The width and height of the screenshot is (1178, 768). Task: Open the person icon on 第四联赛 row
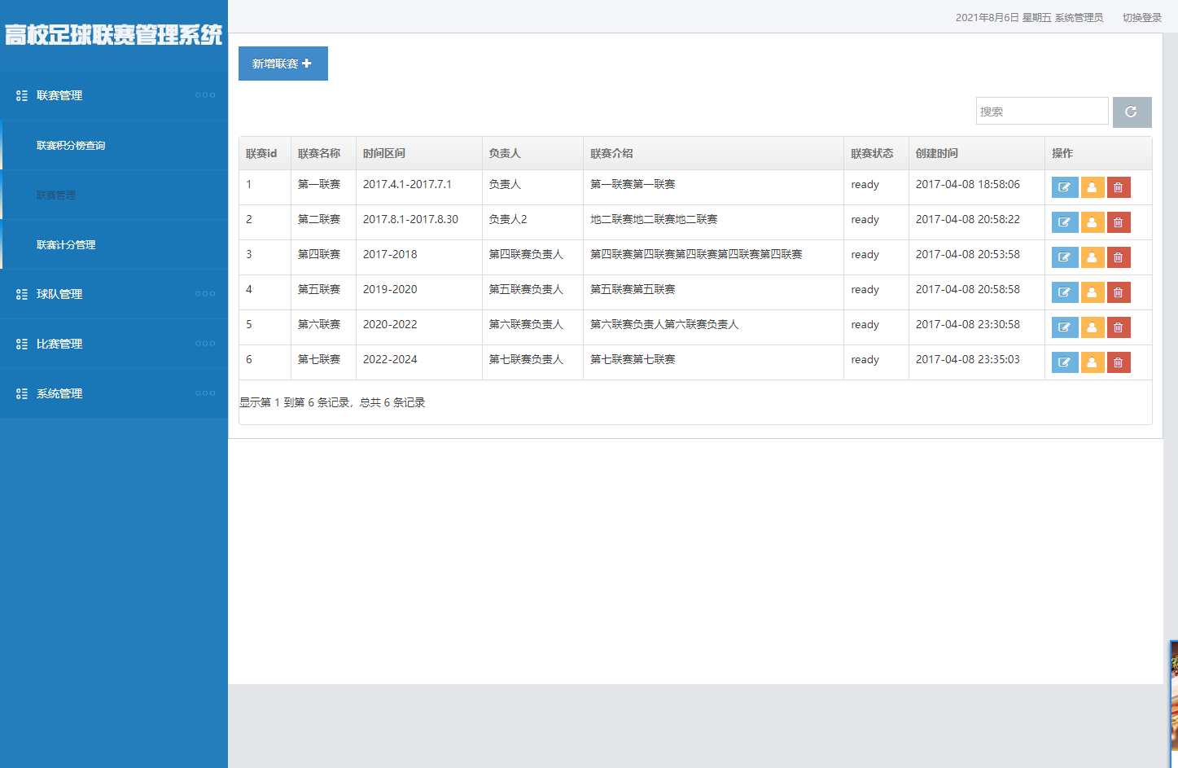[1093, 257]
